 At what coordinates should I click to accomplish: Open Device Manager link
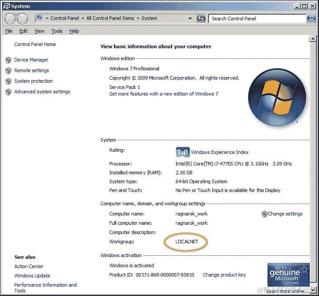(x=31, y=60)
